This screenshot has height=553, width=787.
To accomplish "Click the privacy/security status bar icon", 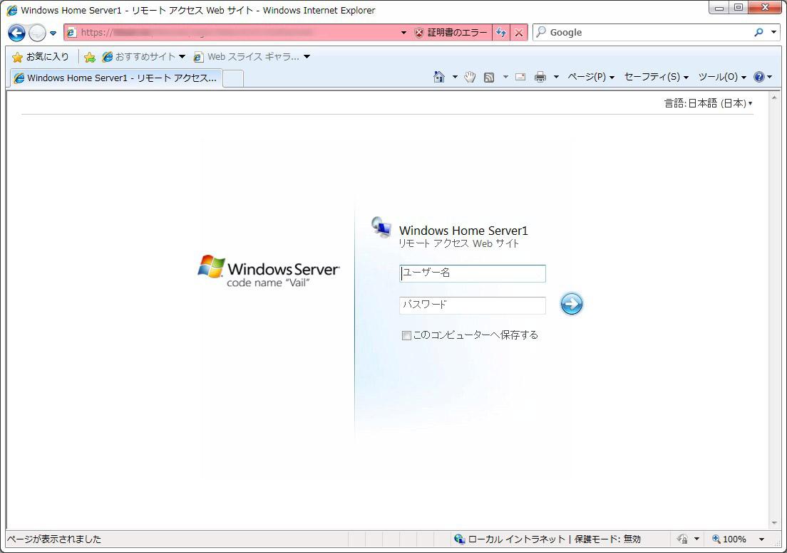I will coord(683,539).
